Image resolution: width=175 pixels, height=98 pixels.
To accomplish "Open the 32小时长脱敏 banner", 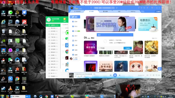I will (110, 24).
